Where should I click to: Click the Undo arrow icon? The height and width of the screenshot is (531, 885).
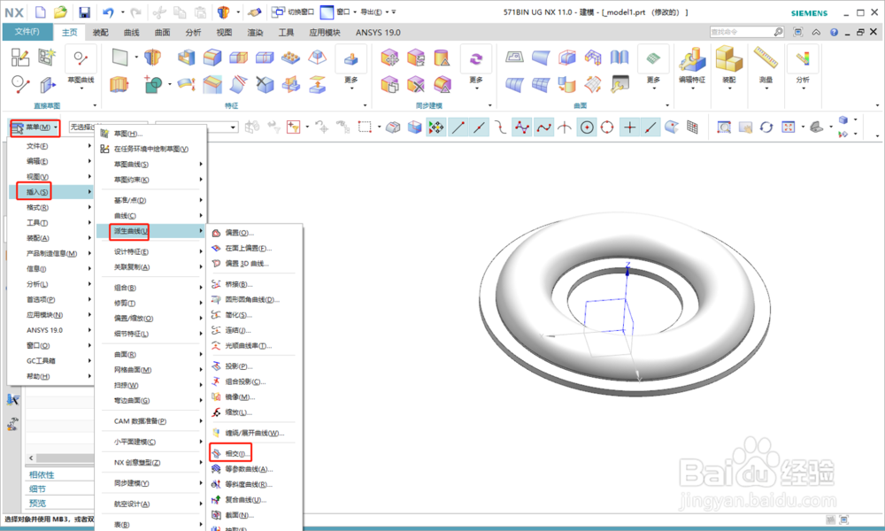click(x=108, y=12)
